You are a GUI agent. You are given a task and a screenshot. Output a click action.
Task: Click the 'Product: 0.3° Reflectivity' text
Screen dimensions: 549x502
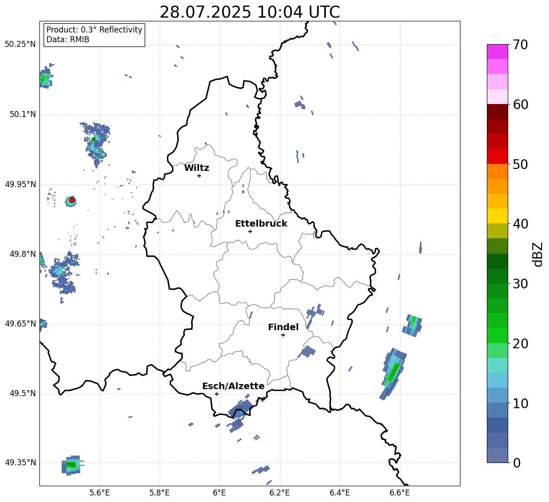(94, 29)
